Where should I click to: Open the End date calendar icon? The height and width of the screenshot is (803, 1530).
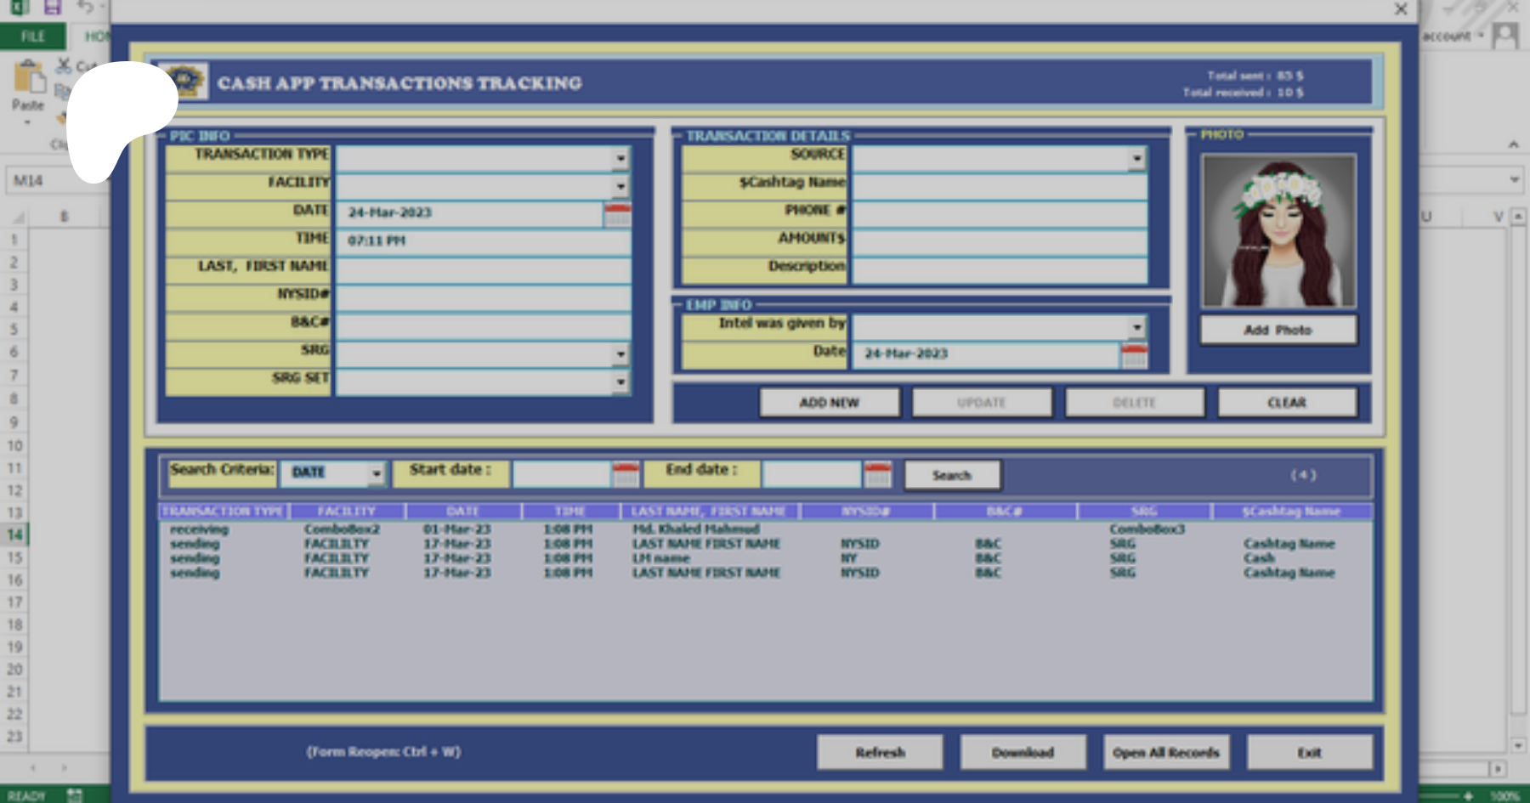(877, 474)
